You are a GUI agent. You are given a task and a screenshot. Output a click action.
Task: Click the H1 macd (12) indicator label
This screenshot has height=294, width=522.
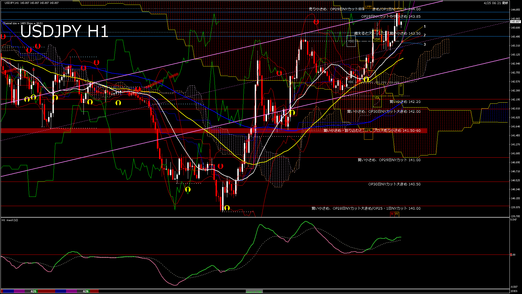click(10, 220)
